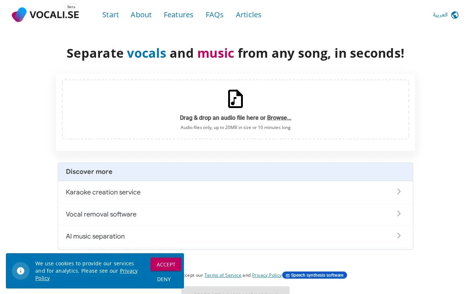Accept cookies with the ACCEPT button

pyautogui.click(x=166, y=264)
